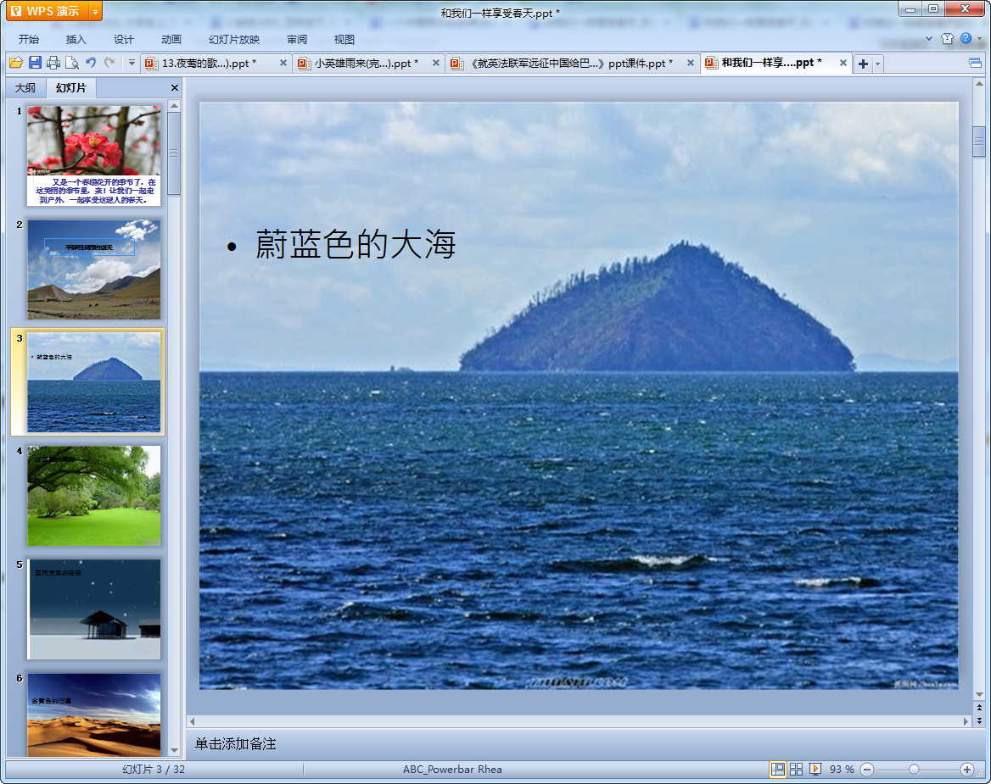Open the 设计 menu
Screen dimensions: 991x784
(x=123, y=39)
